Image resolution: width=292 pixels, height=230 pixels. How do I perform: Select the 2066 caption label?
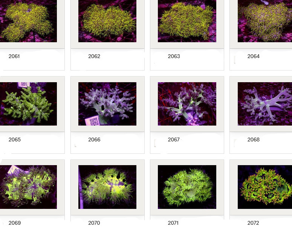pos(94,140)
